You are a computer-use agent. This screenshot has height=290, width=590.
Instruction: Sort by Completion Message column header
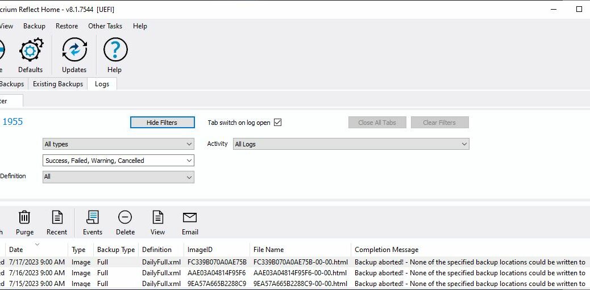coord(470,250)
